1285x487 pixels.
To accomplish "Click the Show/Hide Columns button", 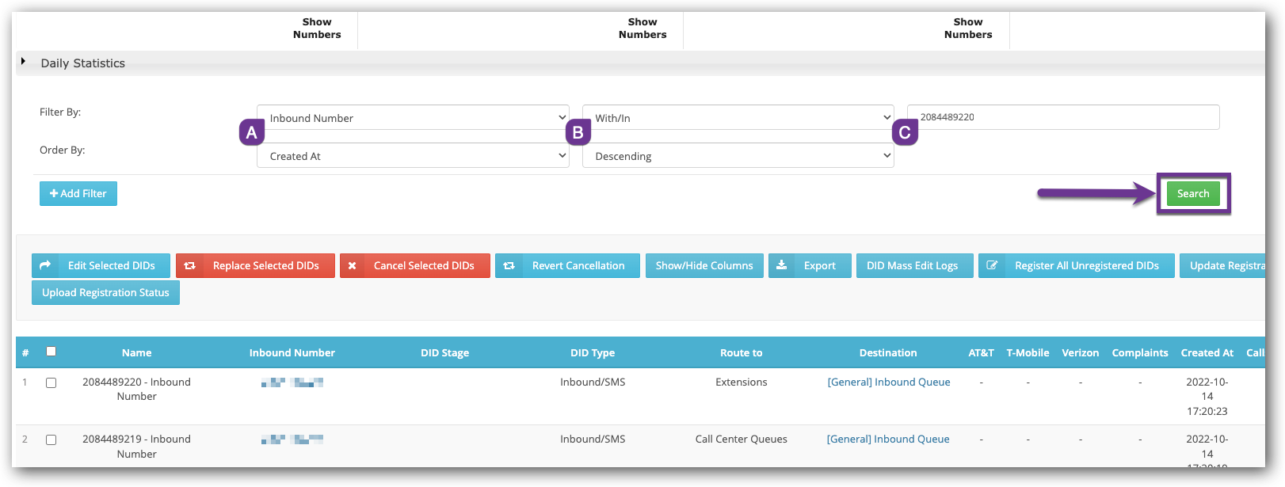I will click(x=704, y=266).
